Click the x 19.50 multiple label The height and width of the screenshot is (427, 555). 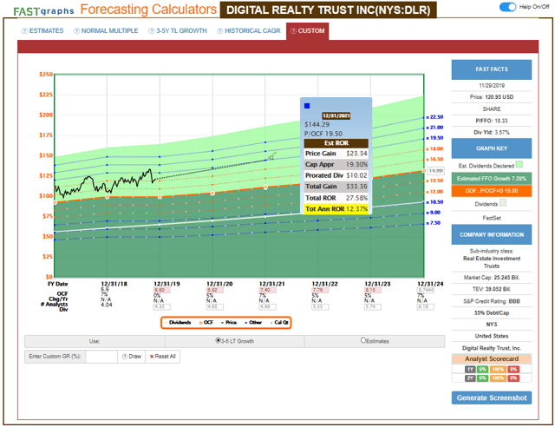pyautogui.click(x=434, y=138)
